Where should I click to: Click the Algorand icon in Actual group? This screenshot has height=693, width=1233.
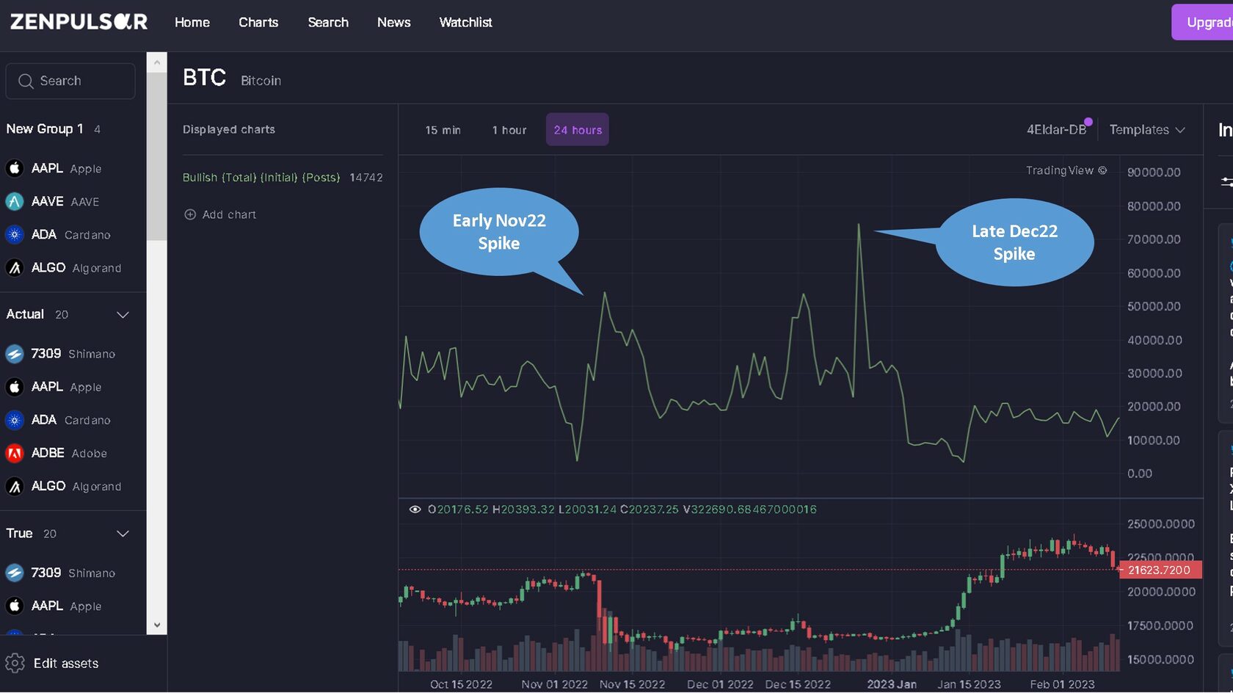click(15, 486)
